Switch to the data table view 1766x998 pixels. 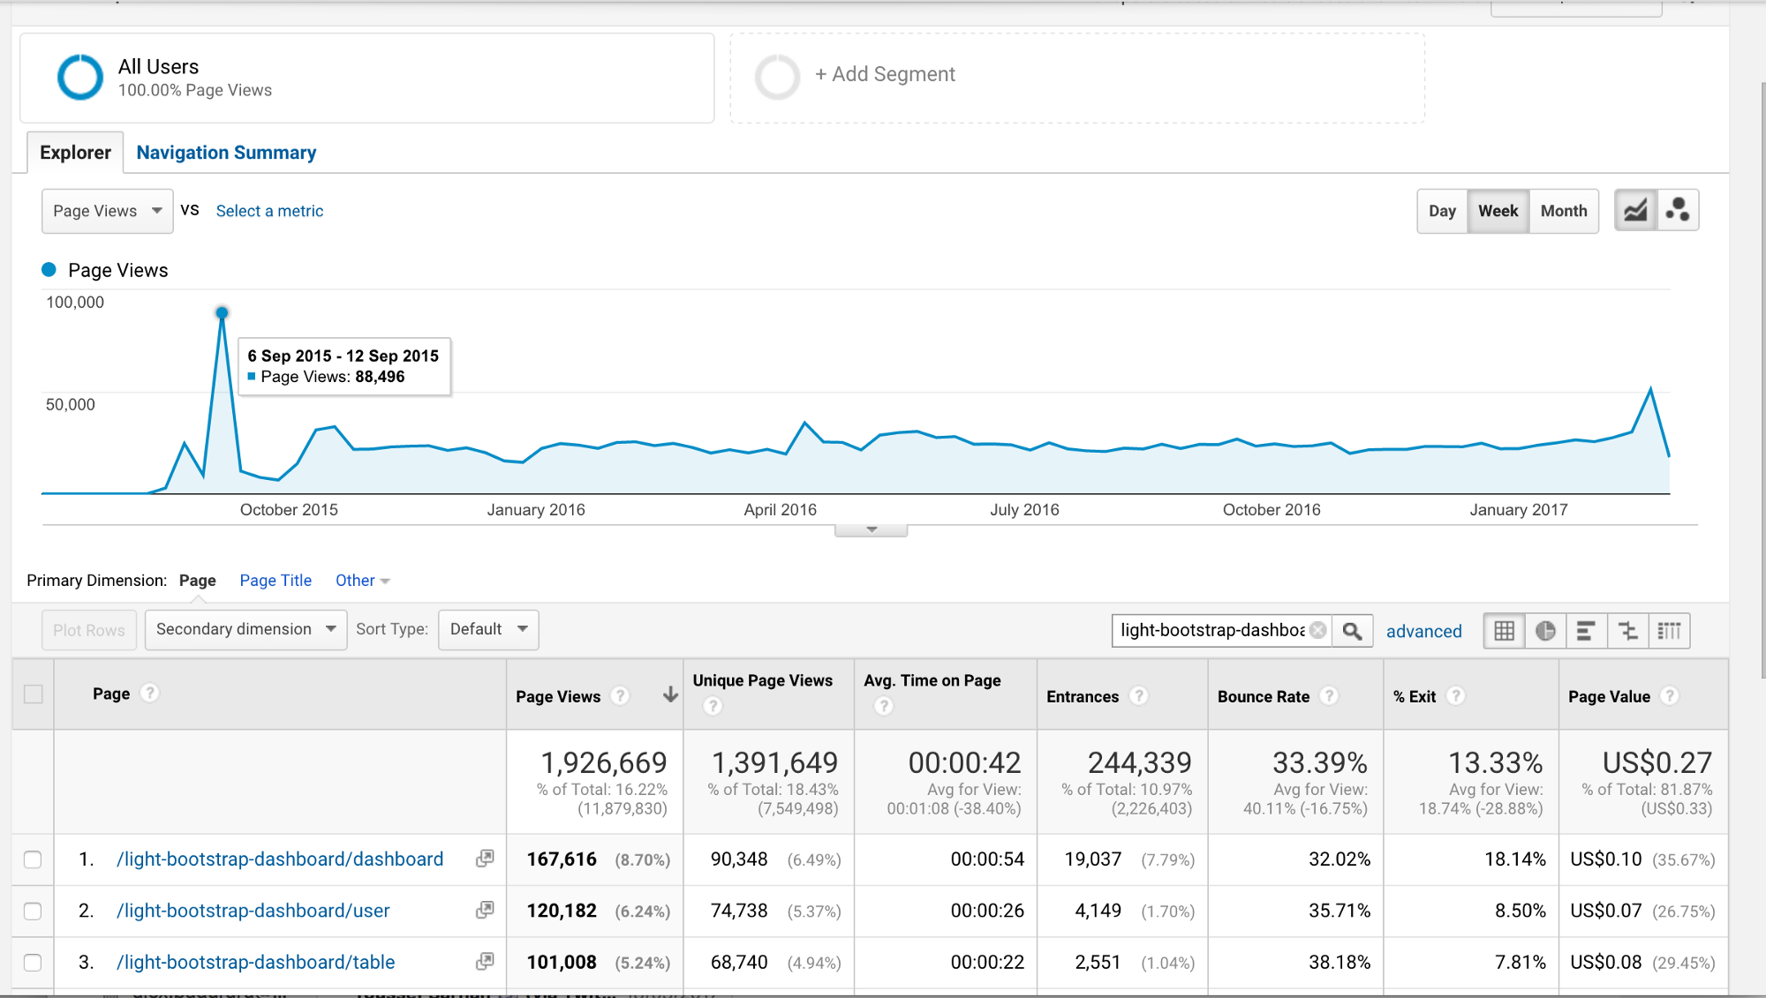[x=1504, y=630]
